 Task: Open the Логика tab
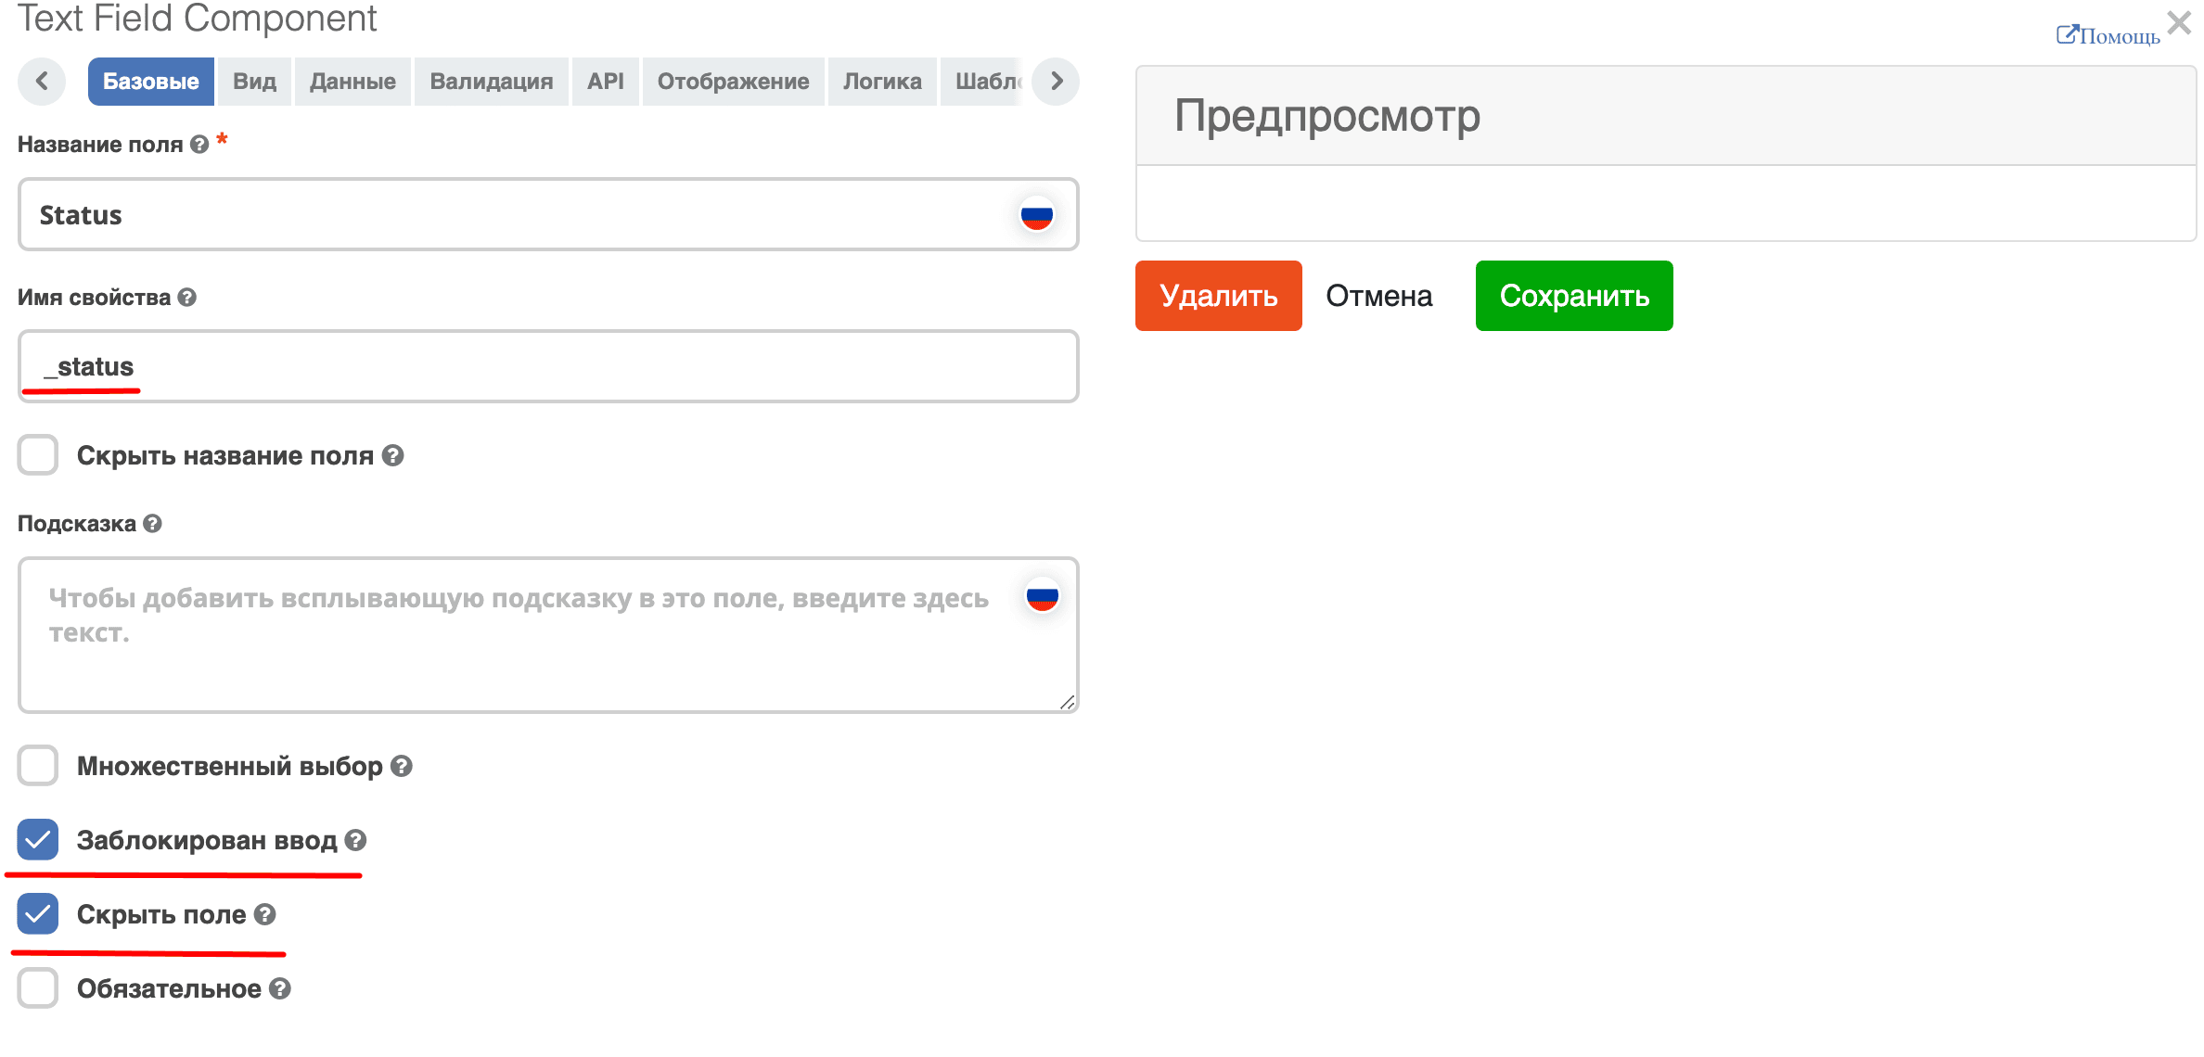[x=882, y=82]
